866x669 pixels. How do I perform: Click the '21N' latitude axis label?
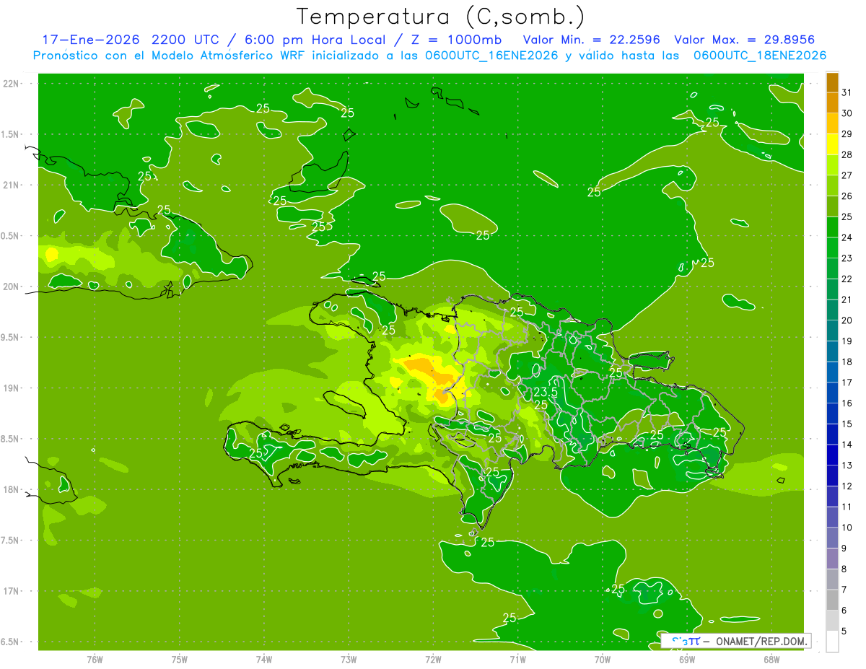click(12, 185)
